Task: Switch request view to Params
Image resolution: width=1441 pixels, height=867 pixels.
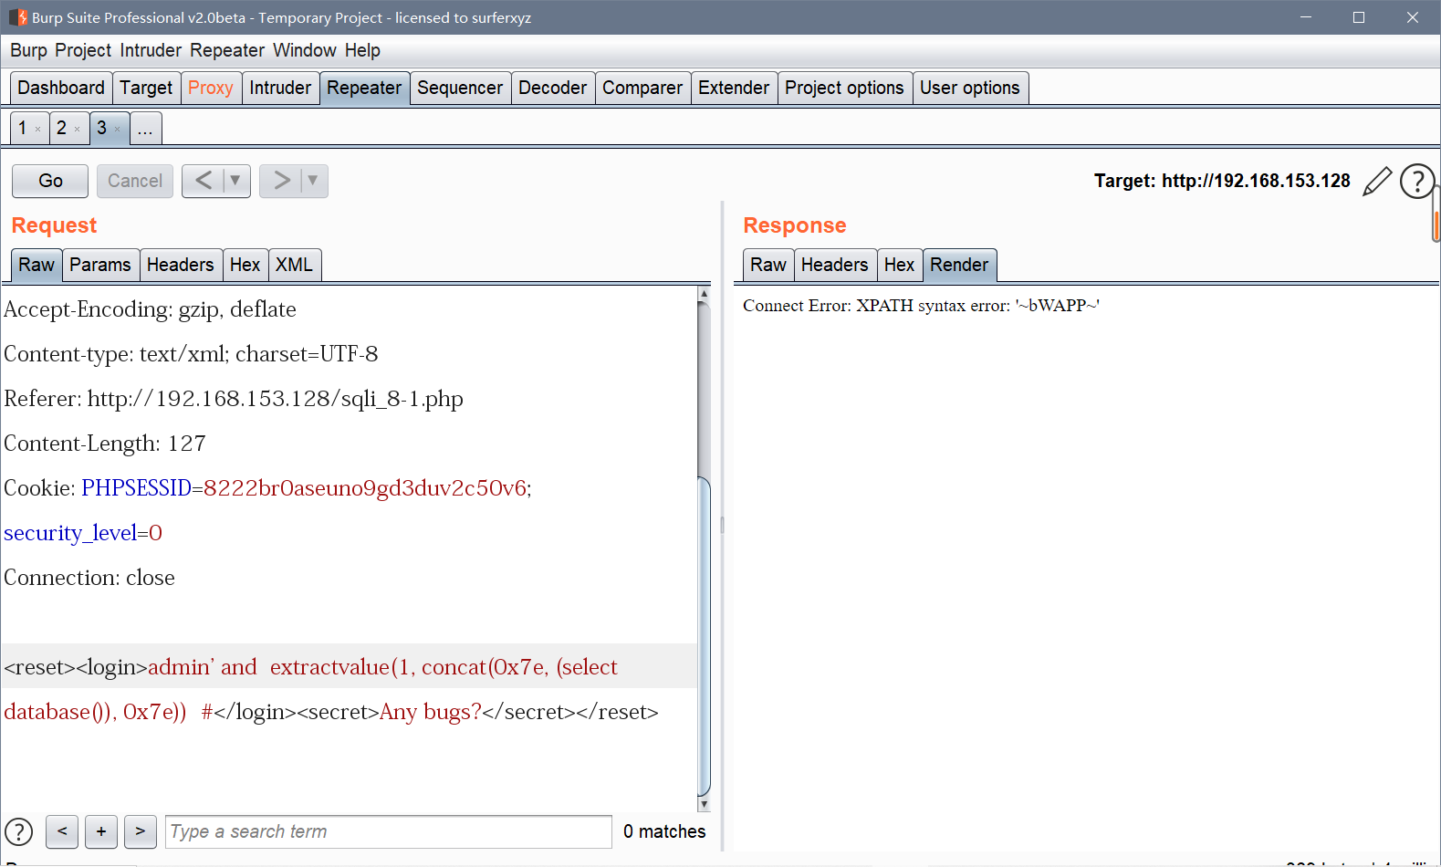Action: tap(100, 265)
